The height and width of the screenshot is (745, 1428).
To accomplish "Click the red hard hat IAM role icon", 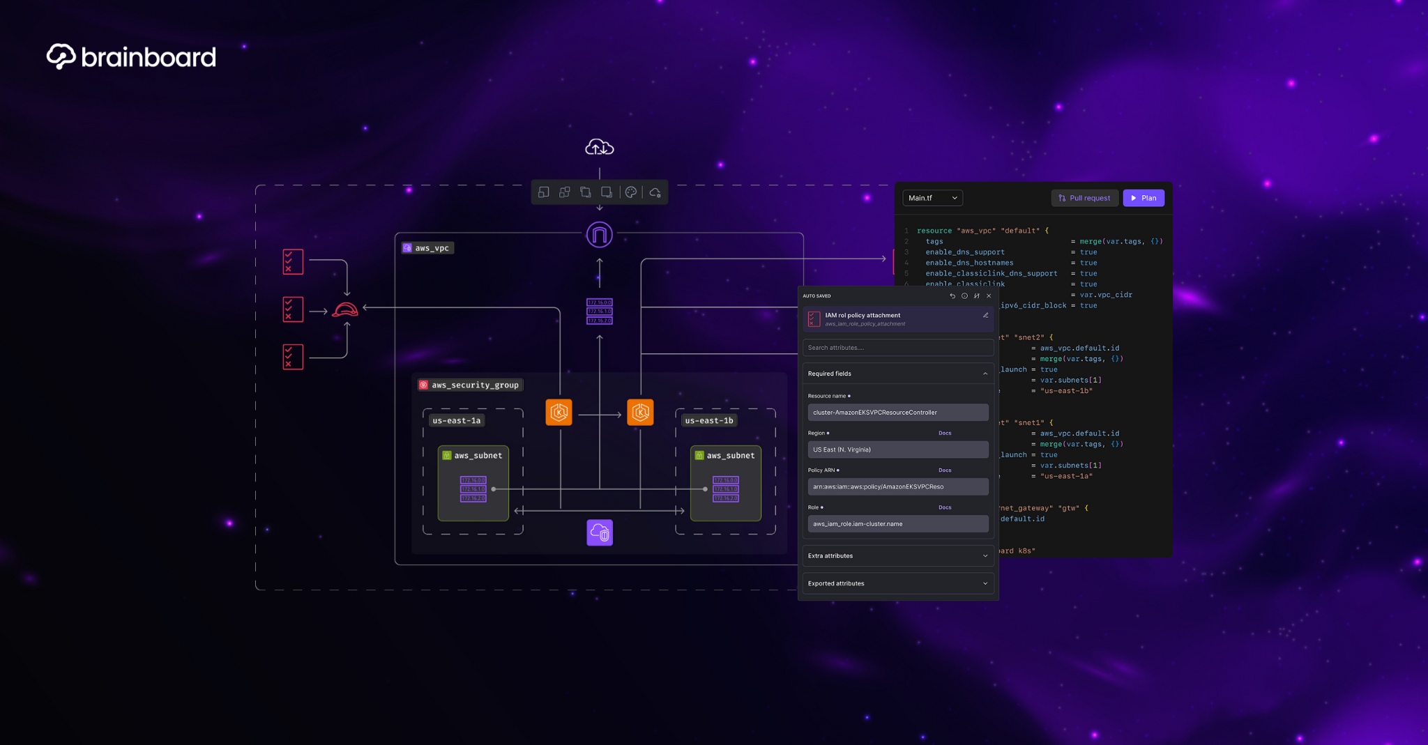I will 345,310.
